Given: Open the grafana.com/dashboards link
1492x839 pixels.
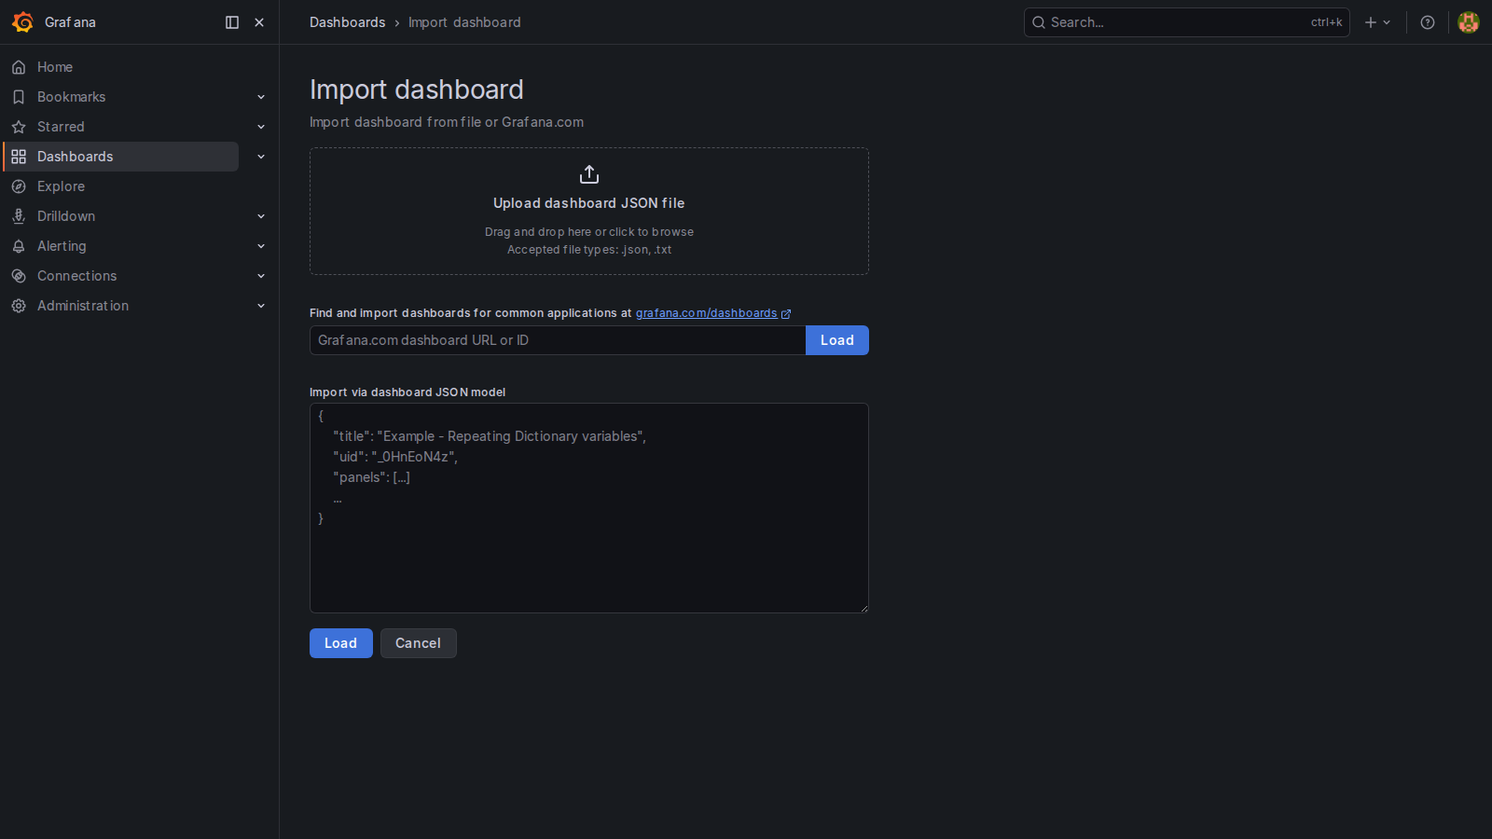Looking at the screenshot, I should (x=706, y=313).
